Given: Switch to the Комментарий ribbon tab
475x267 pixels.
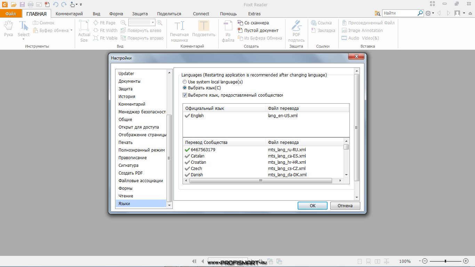Looking at the screenshot, I should pyautogui.click(x=69, y=14).
